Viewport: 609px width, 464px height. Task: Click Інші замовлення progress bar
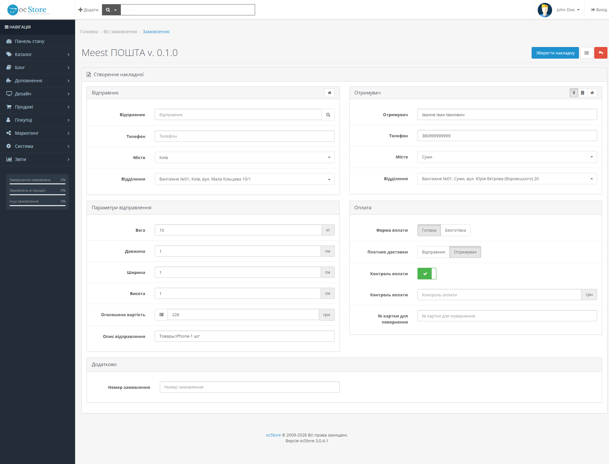point(37,206)
